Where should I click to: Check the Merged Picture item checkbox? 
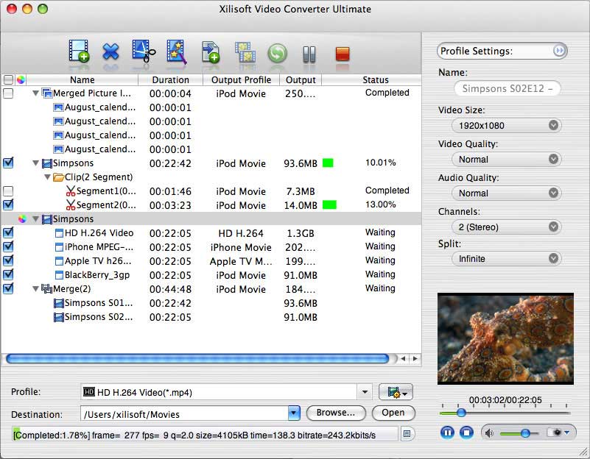tap(8, 94)
